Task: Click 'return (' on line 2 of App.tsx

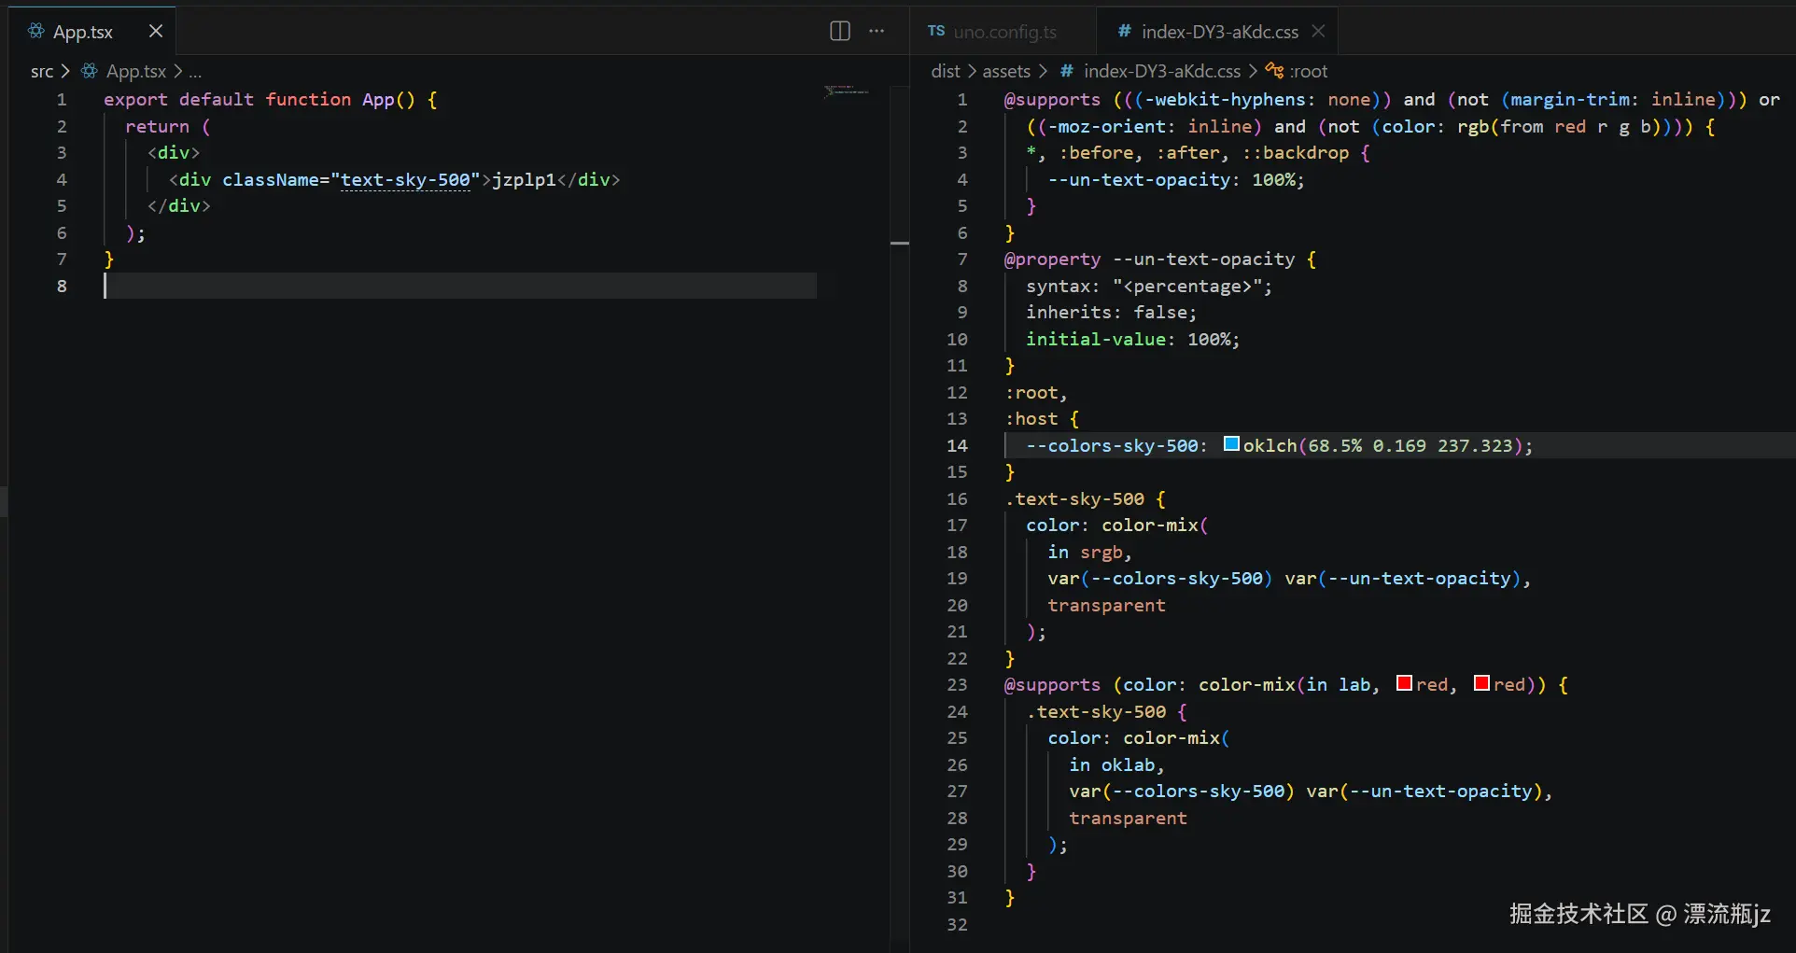Action: [168, 126]
